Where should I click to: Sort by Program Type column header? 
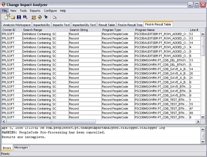pos(118,30)
